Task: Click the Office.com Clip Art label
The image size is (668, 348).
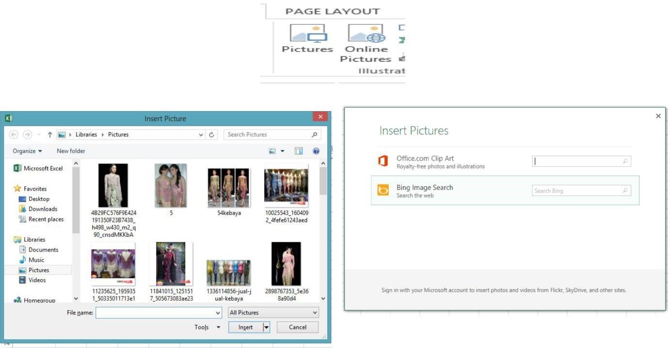Action: click(425, 158)
